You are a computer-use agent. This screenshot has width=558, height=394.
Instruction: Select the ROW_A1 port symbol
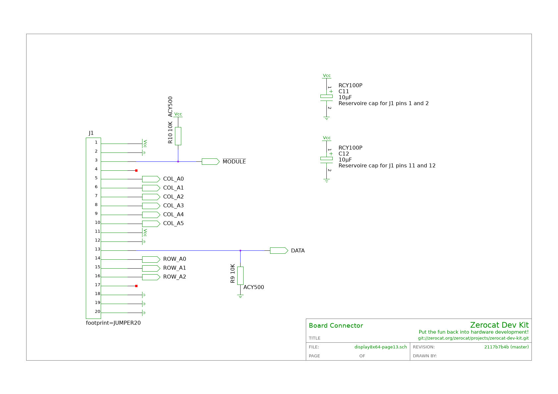(151, 268)
